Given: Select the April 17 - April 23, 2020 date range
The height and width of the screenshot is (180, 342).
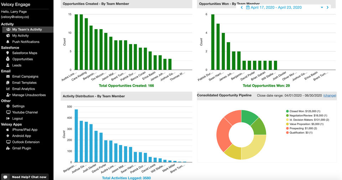Looking at the screenshot, I should (276, 7).
